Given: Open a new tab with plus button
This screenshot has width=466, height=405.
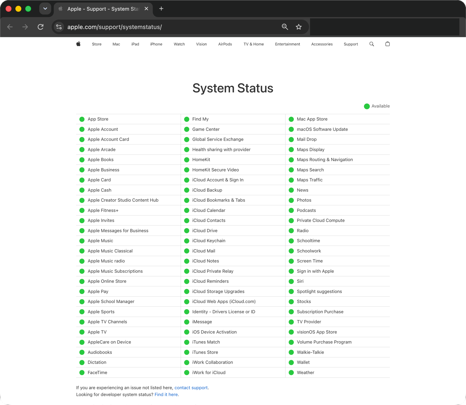Looking at the screenshot, I should pos(161,9).
